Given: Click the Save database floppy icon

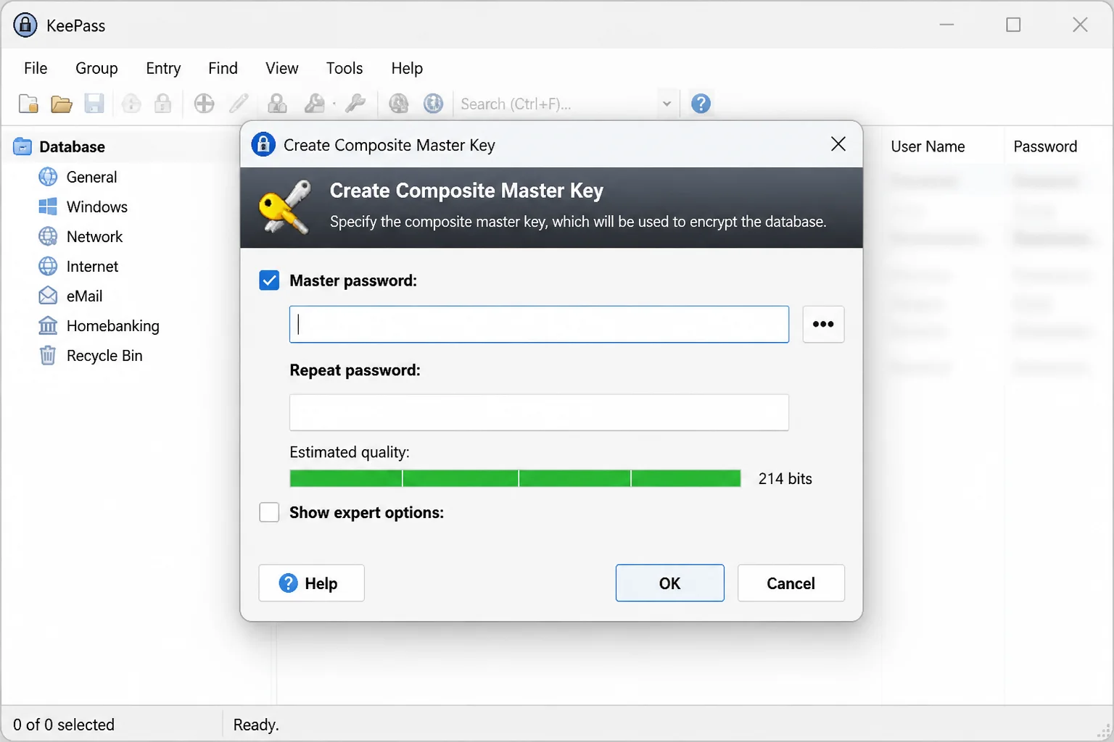Looking at the screenshot, I should tap(94, 104).
